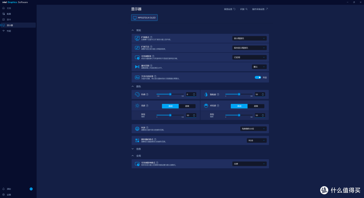Collapse the Global (全局) section
The image size is (364, 198).
coord(132,156)
